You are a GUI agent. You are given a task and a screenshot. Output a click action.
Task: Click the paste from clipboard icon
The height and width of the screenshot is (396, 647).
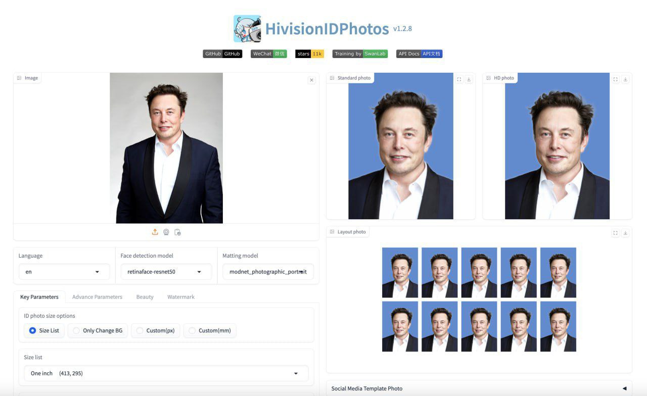point(177,232)
